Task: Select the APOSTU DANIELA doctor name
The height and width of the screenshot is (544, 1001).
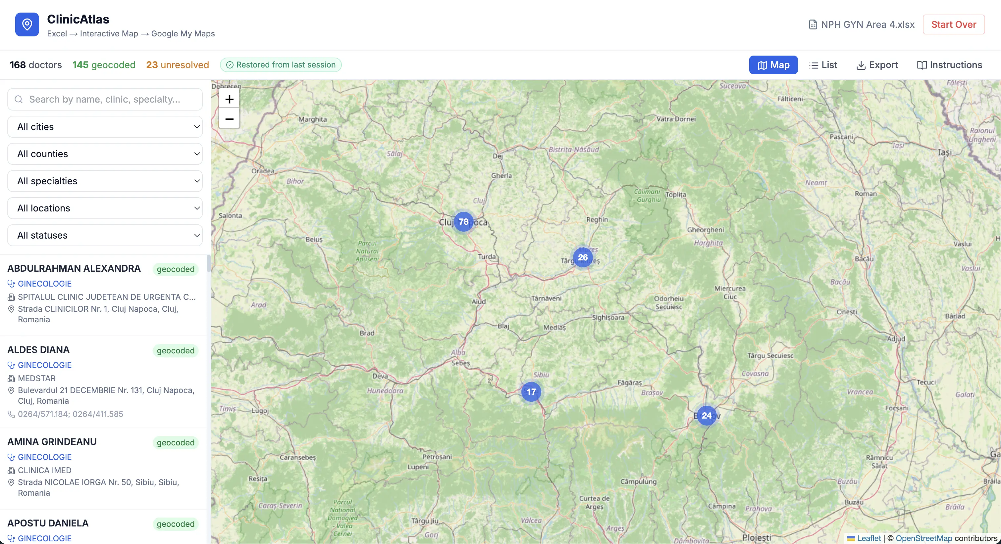Action: (x=48, y=523)
